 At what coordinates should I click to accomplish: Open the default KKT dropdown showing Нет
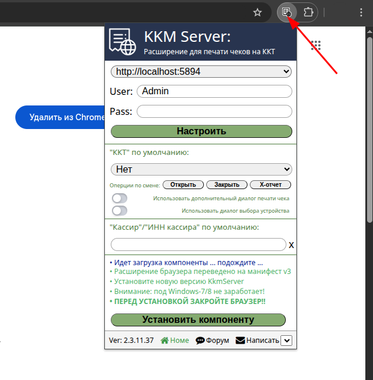point(201,169)
